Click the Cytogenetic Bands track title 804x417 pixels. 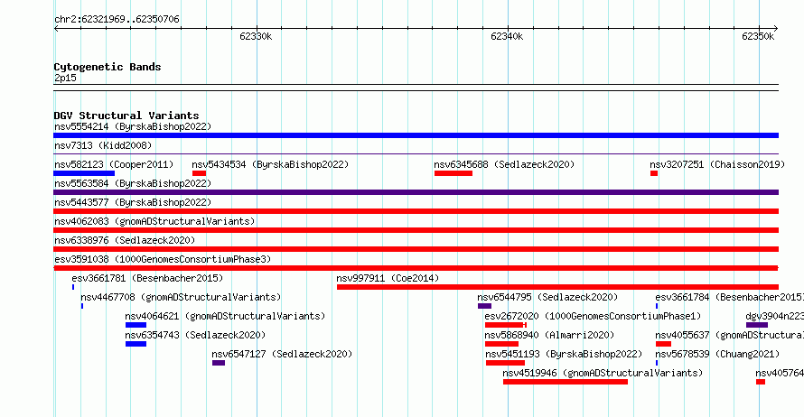pyautogui.click(x=108, y=67)
